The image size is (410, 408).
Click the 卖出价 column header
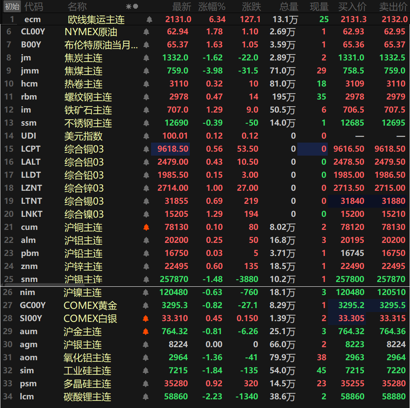point(393,6)
